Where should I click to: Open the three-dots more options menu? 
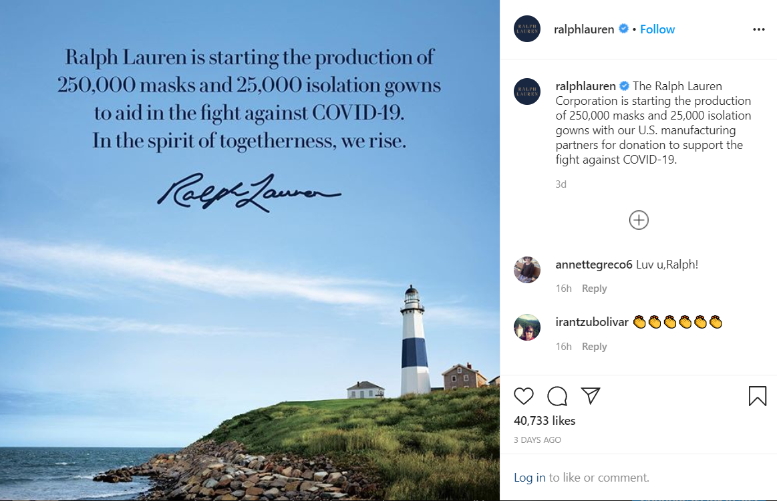tap(758, 29)
